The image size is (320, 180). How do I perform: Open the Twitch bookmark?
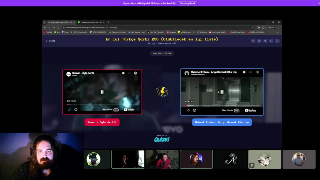coord(65,32)
